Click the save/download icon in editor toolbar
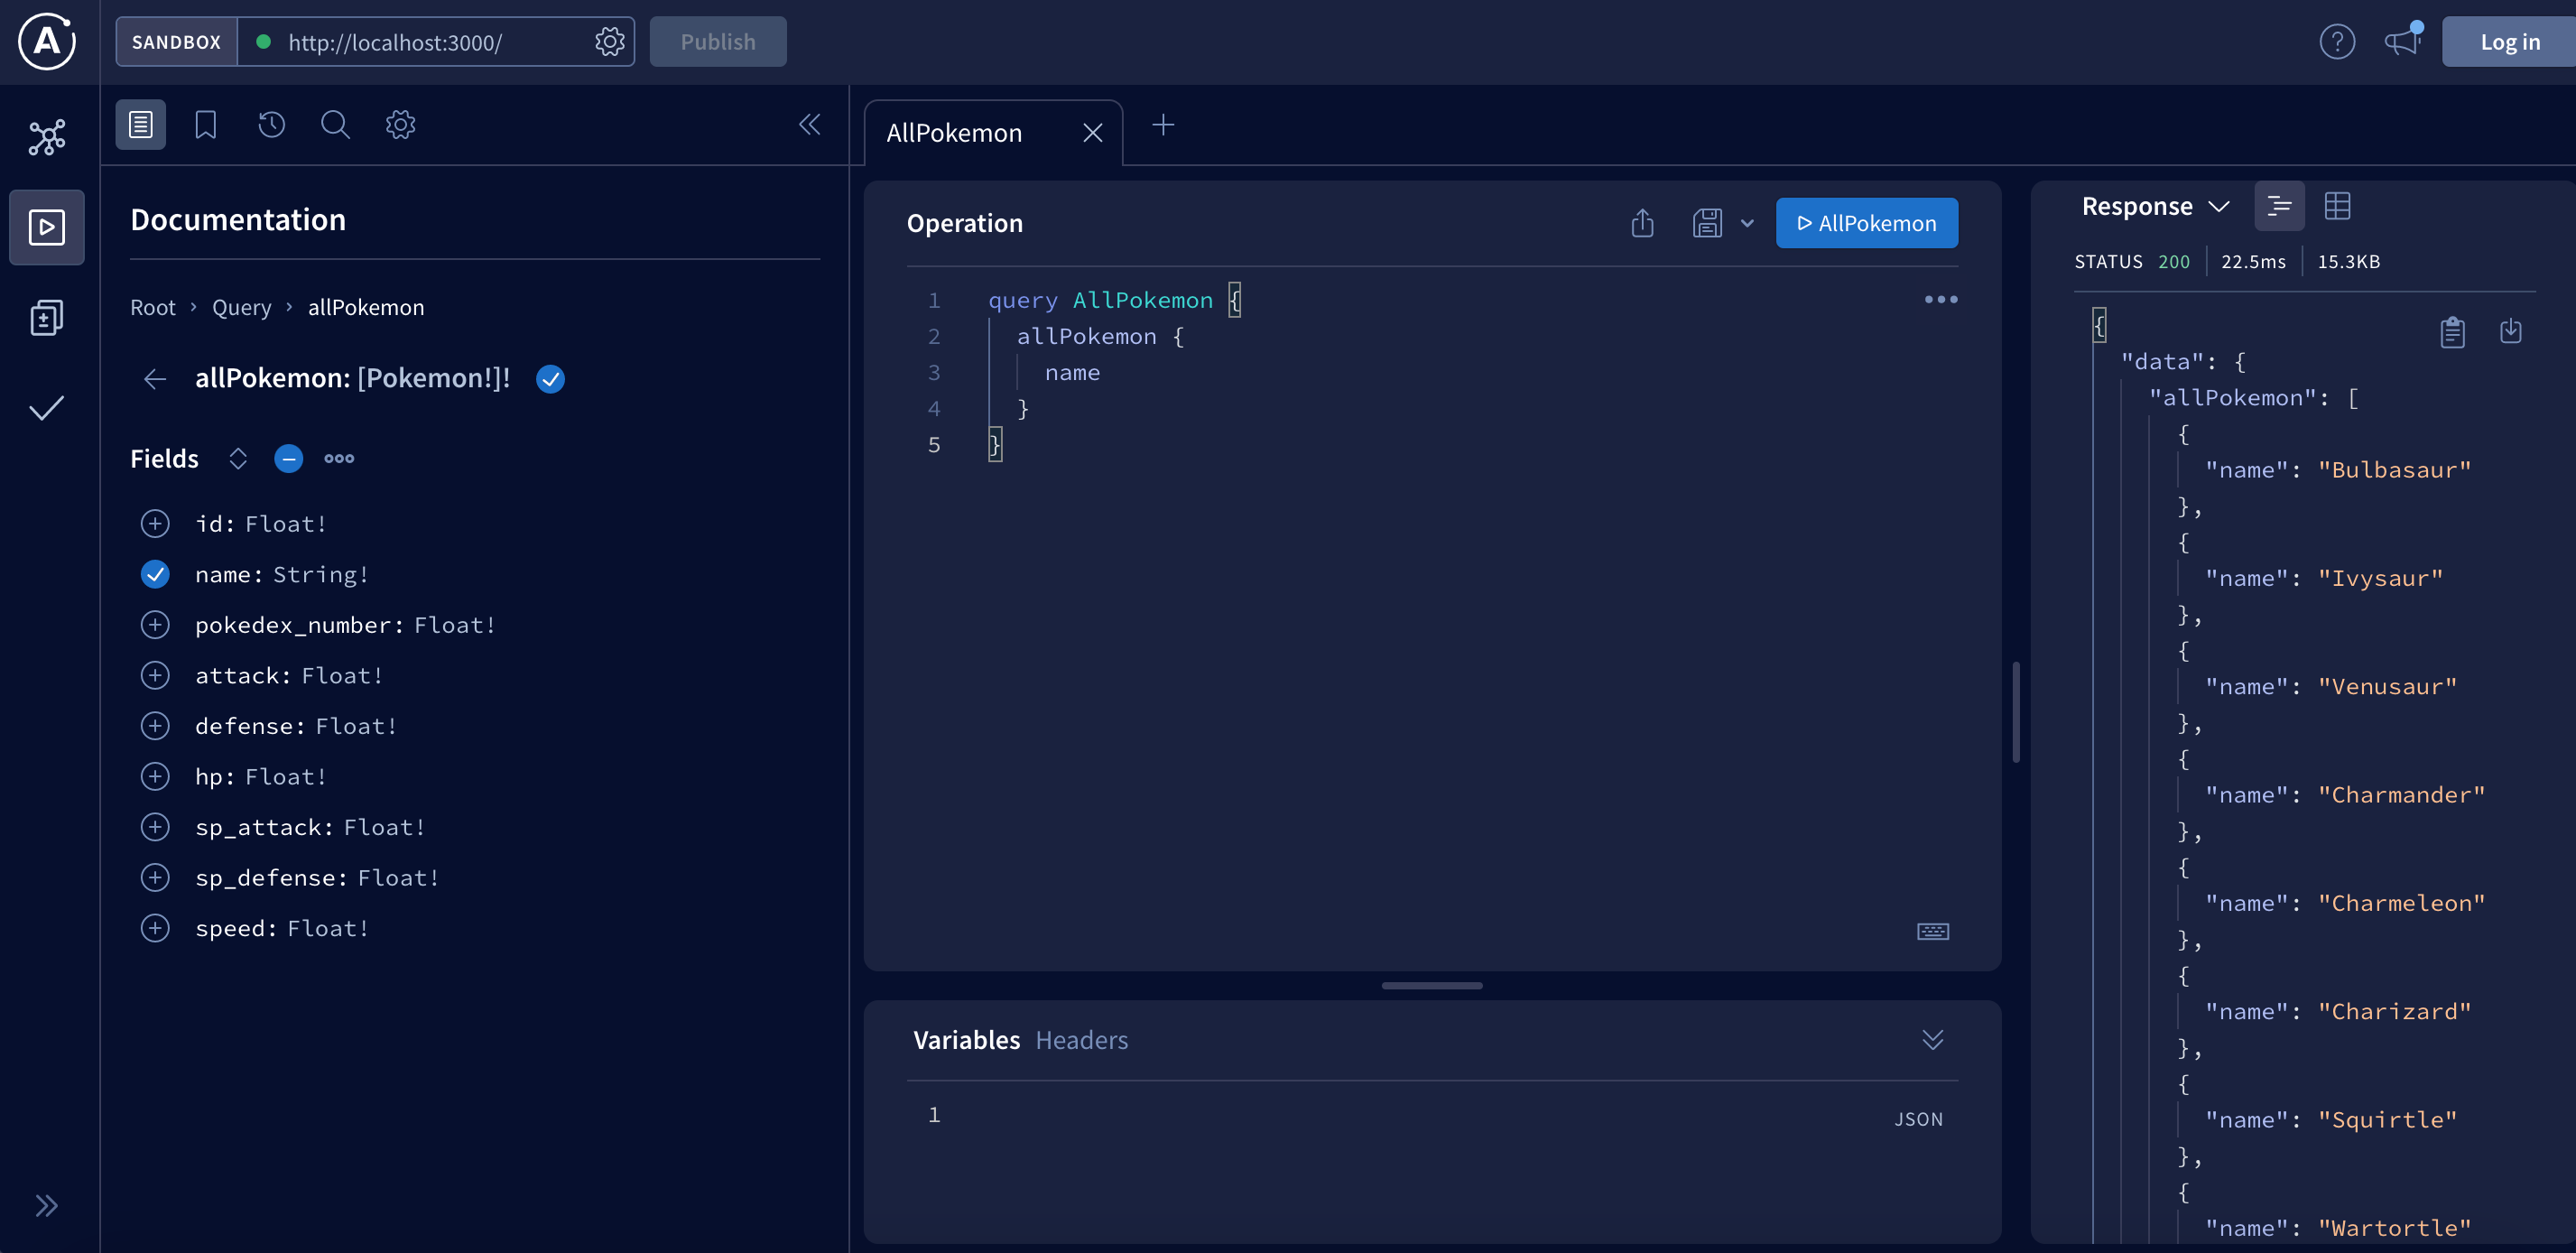Screen dimensions: 2576x1253 pos(1707,223)
